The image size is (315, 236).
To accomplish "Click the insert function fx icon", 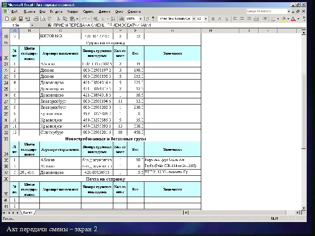I will pyautogui.click(x=49, y=25).
